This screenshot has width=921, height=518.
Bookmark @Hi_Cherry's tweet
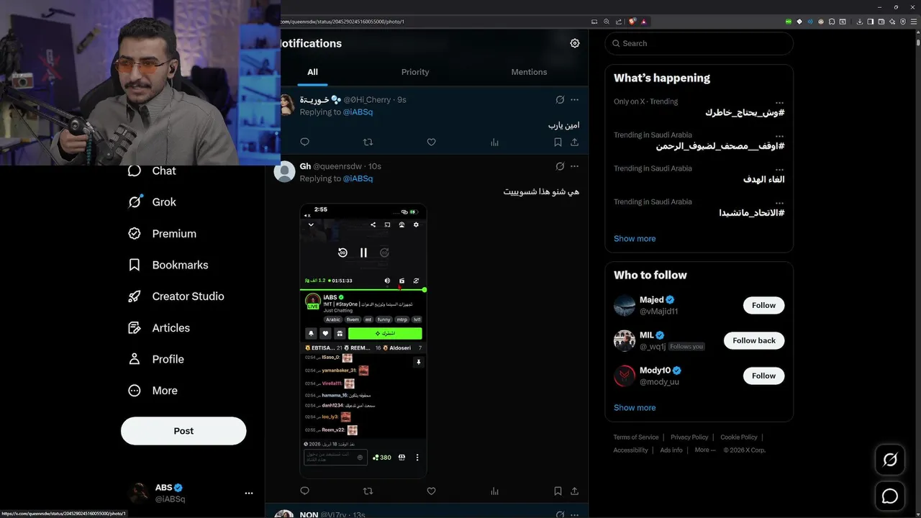coord(558,142)
